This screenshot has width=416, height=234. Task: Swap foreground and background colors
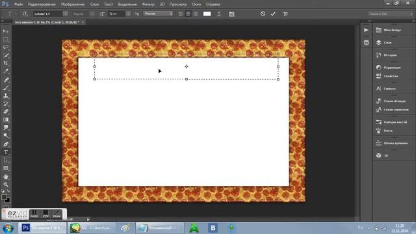8,191
